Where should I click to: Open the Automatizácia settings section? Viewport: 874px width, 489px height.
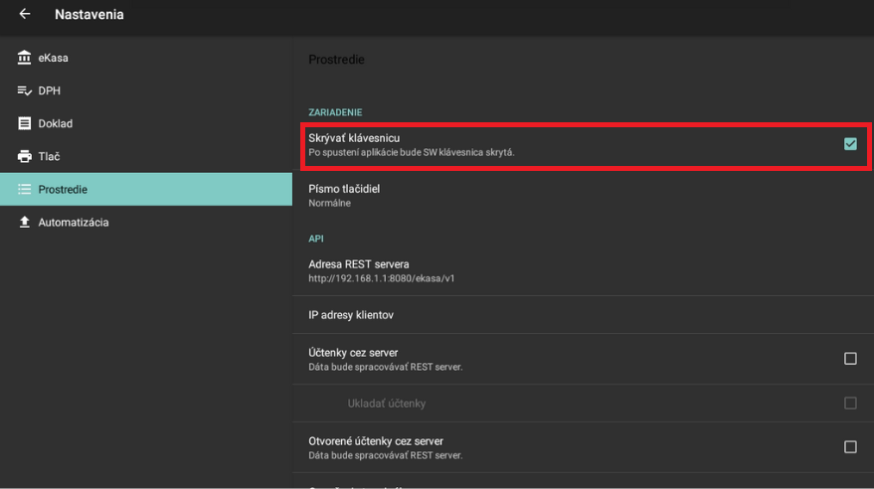(x=74, y=222)
